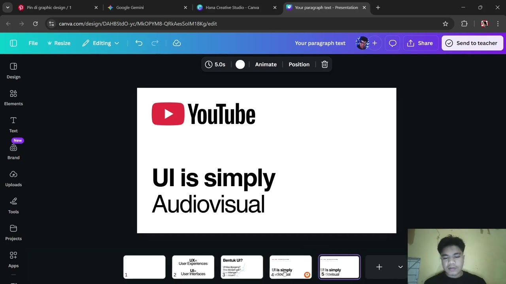Open the Uploads panel
Viewport: 506px width, 284px height.
coord(13,179)
